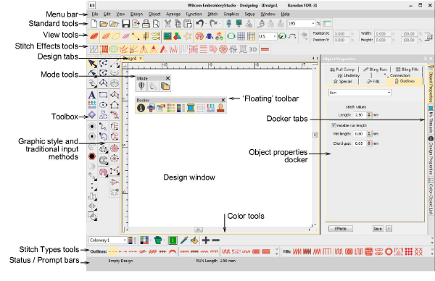Click the green T-shirt product icon
This screenshot has width=435, height=281.
158,240
